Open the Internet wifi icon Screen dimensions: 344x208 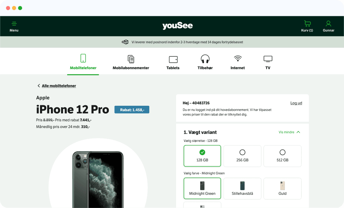237,59
